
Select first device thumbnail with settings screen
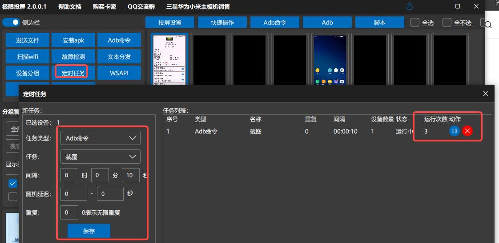[169, 59]
